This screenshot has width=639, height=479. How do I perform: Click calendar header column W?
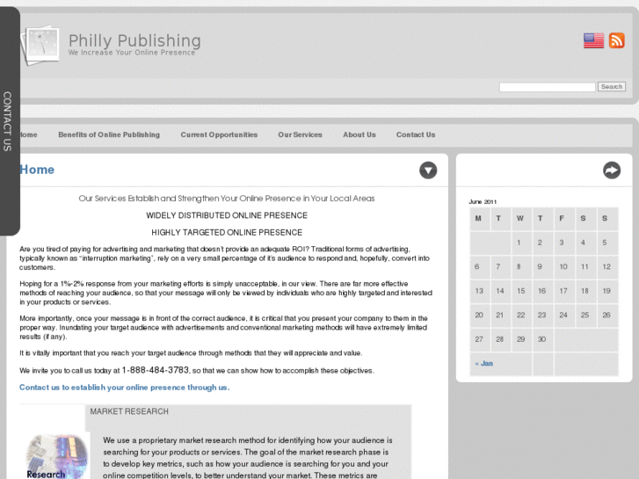pos(520,219)
